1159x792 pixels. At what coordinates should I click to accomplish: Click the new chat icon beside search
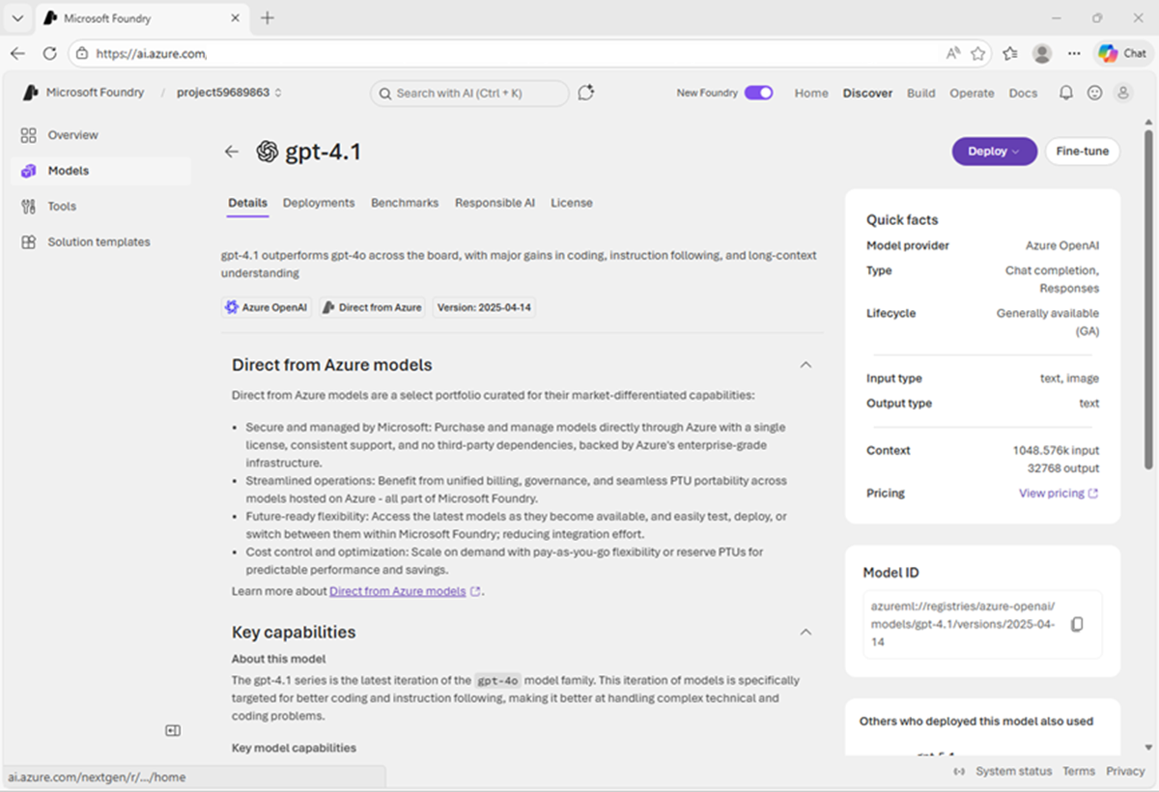click(x=585, y=93)
